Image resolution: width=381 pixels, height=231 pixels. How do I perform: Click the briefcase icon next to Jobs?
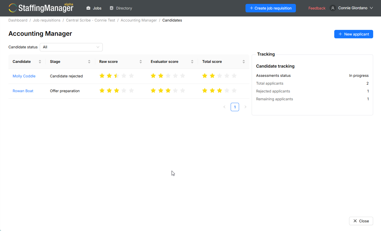pyautogui.click(x=88, y=8)
